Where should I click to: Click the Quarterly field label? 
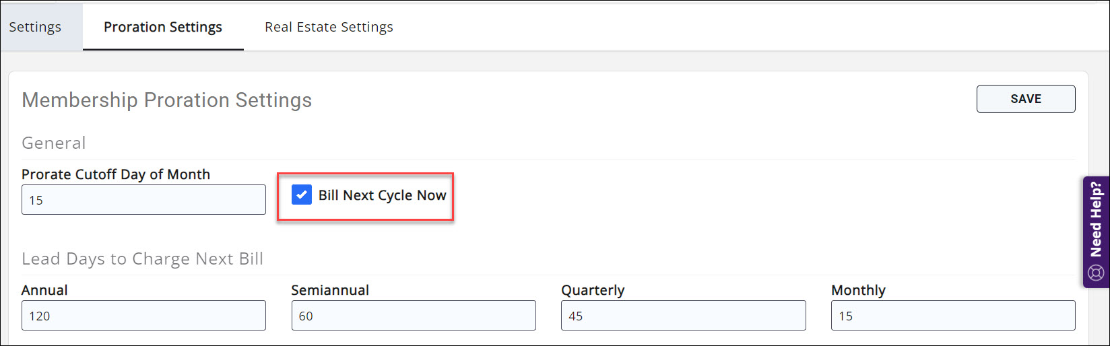593,290
